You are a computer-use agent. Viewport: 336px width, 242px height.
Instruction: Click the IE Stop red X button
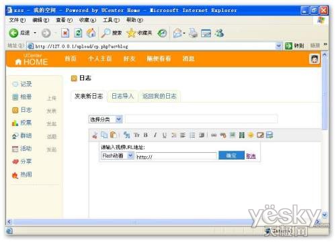65,33
